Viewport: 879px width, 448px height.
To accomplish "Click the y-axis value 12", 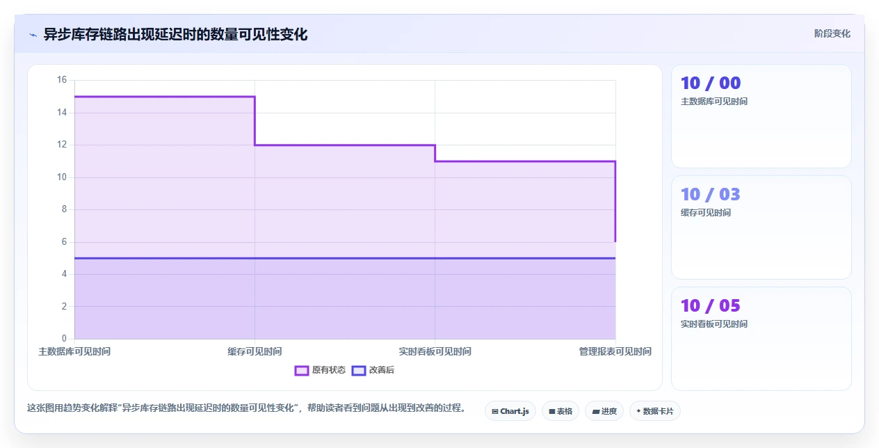I will coord(61,145).
